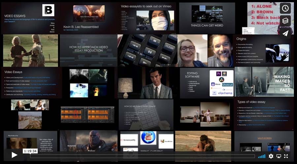Click the YouTube logo in the collage

point(148,138)
